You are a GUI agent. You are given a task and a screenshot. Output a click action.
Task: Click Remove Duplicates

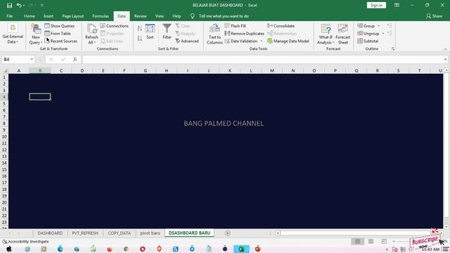click(244, 34)
